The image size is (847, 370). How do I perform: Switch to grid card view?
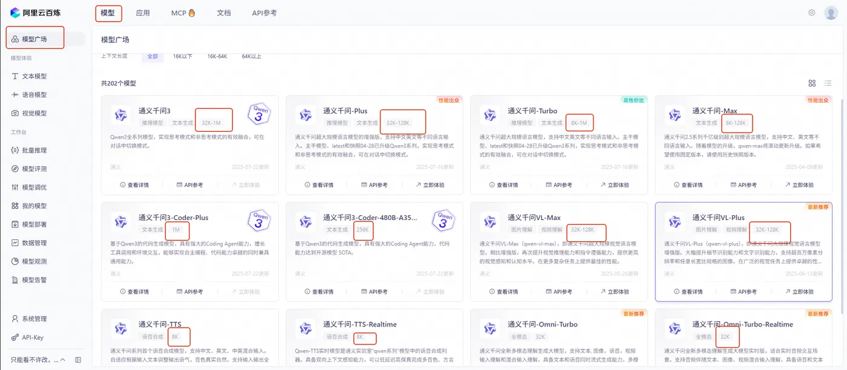coord(813,83)
